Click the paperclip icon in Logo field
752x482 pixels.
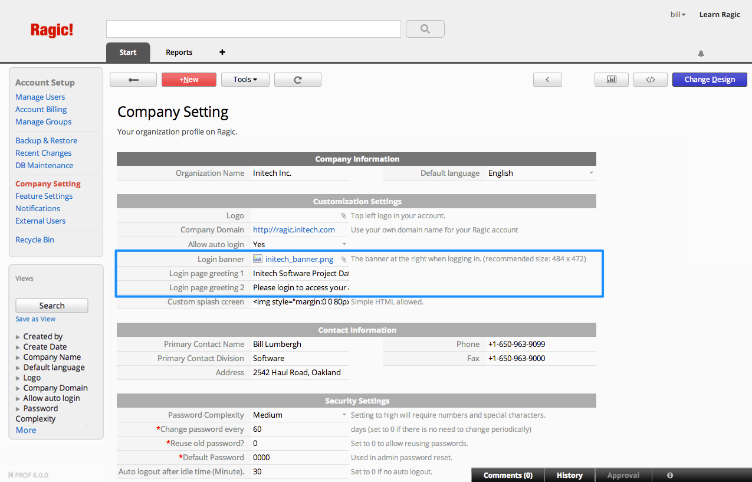coord(344,216)
